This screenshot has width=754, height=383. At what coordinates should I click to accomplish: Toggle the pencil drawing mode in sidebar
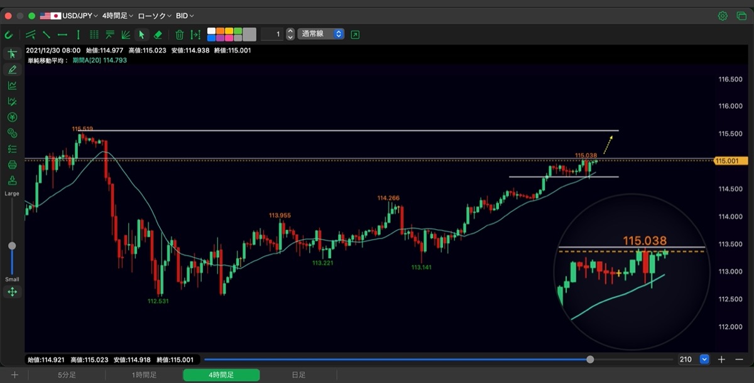pos(12,70)
